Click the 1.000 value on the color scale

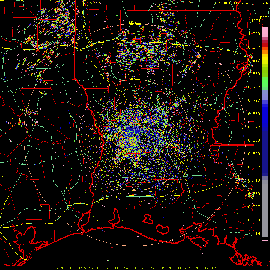254,34
